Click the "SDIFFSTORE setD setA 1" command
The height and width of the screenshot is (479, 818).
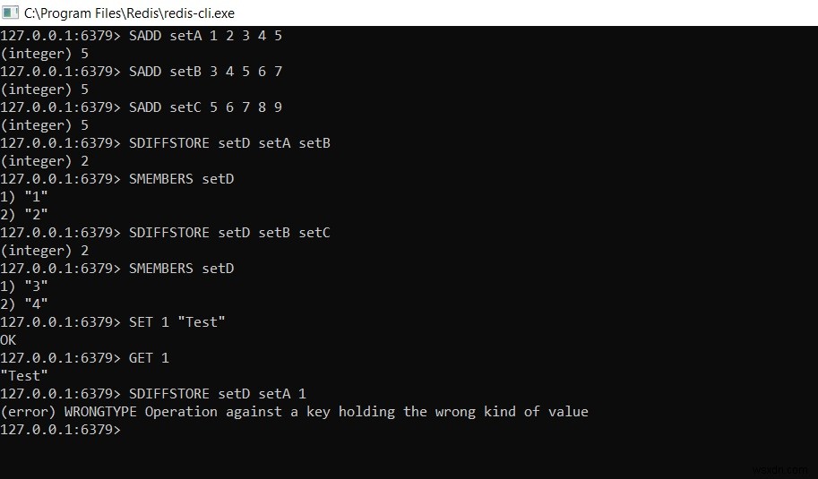(x=218, y=394)
